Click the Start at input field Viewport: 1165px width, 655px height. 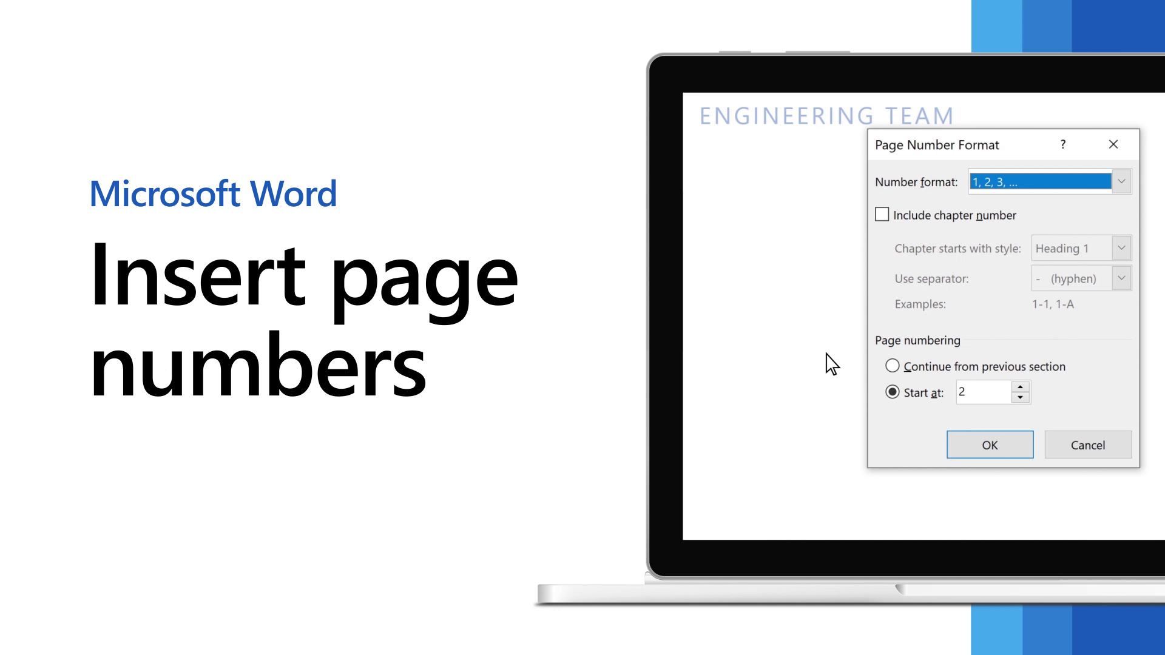(x=982, y=392)
